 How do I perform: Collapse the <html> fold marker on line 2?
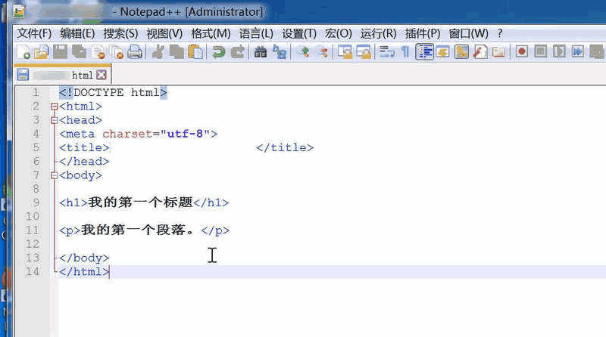54,107
